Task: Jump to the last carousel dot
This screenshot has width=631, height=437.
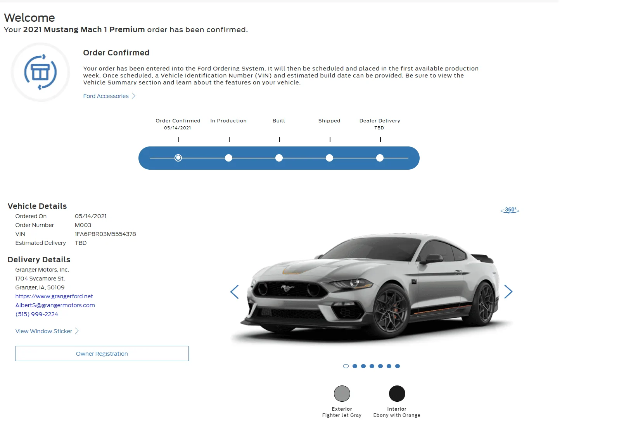Action: [x=398, y=366]
